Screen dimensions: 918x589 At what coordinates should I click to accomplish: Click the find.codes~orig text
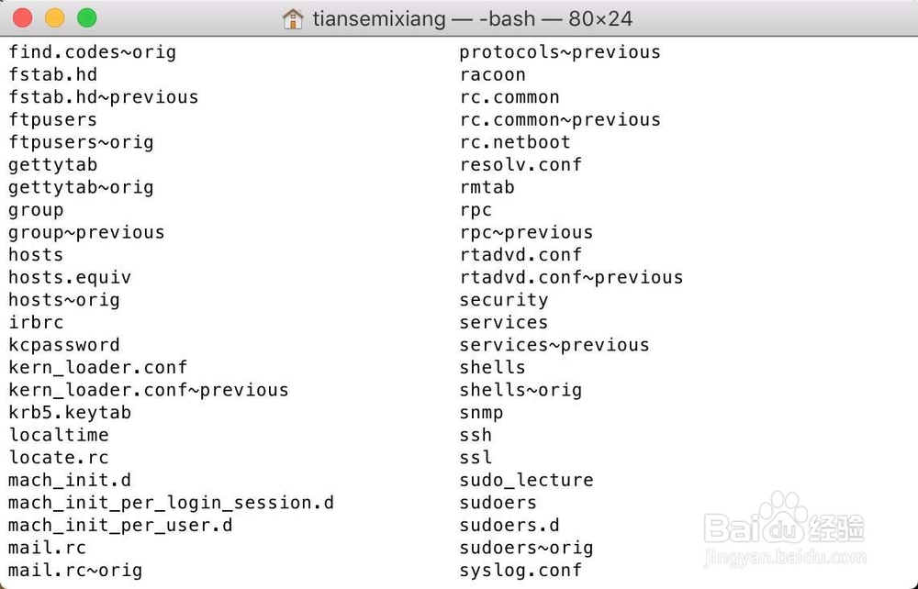[92, 52]
